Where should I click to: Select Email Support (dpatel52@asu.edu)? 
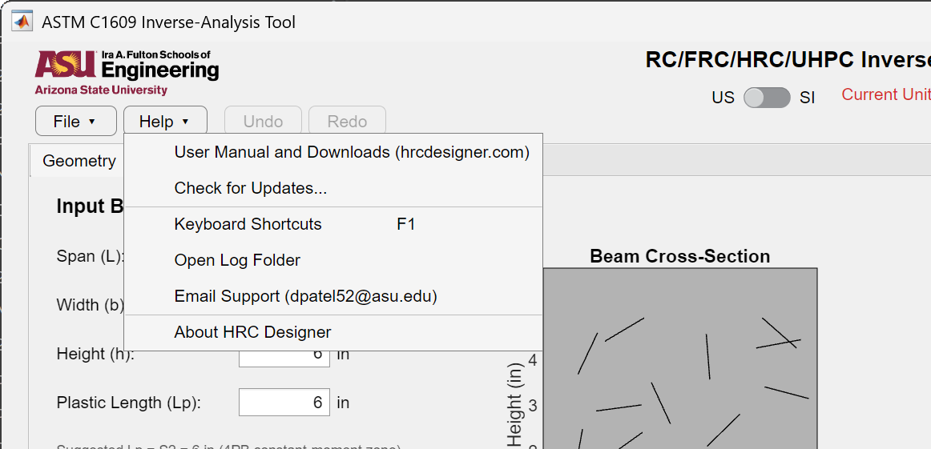click(333, 296)
